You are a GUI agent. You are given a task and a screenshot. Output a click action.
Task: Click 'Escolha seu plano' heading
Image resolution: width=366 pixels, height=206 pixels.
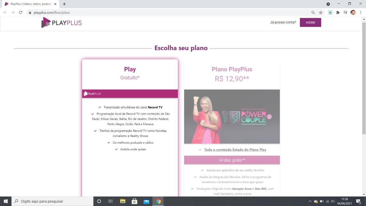point(181,48)
